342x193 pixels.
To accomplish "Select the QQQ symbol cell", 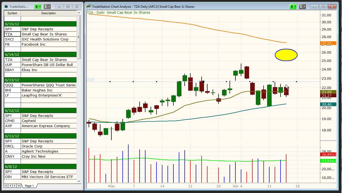I will click(12, 85).
